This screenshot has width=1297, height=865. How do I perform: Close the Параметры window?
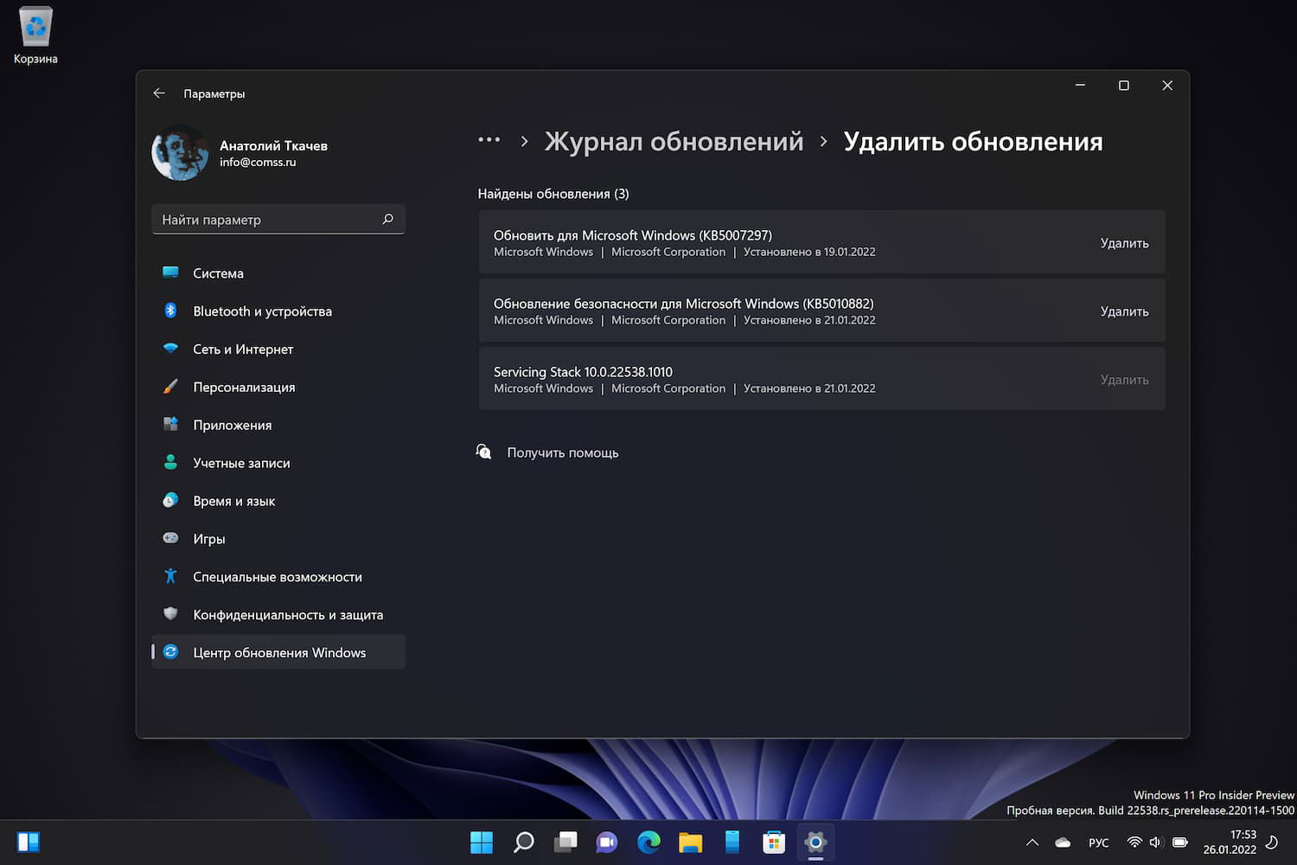[1167, 86]
